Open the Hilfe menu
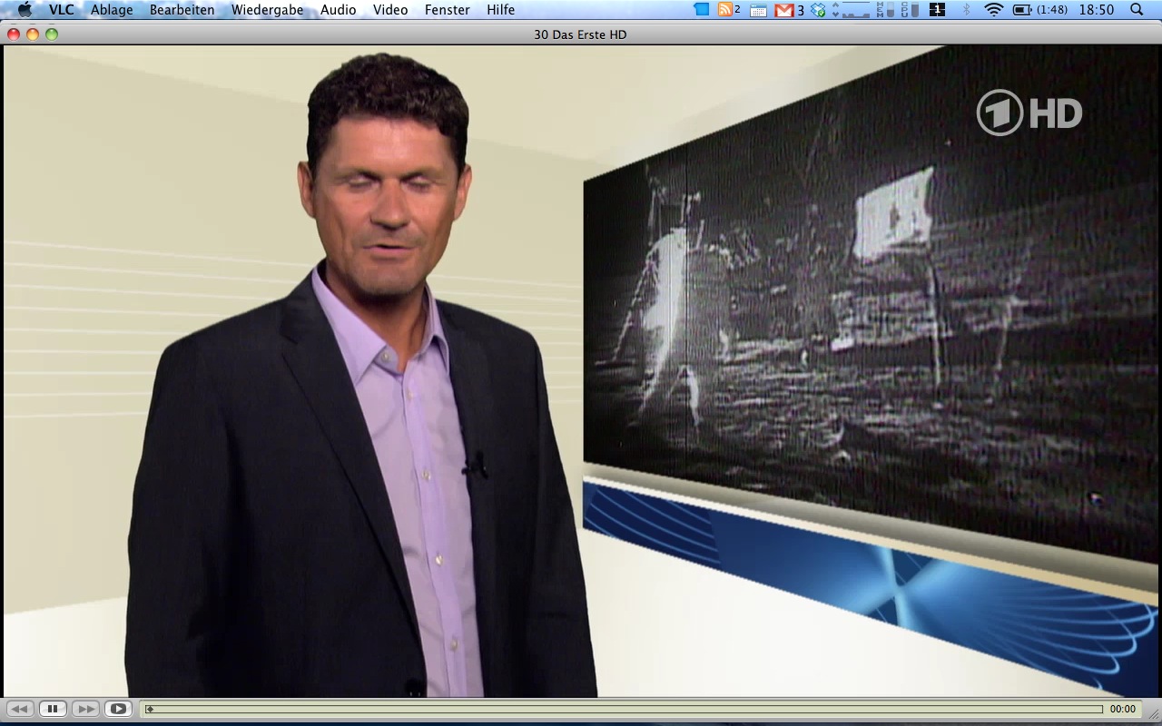 click(x=501, y=10)
